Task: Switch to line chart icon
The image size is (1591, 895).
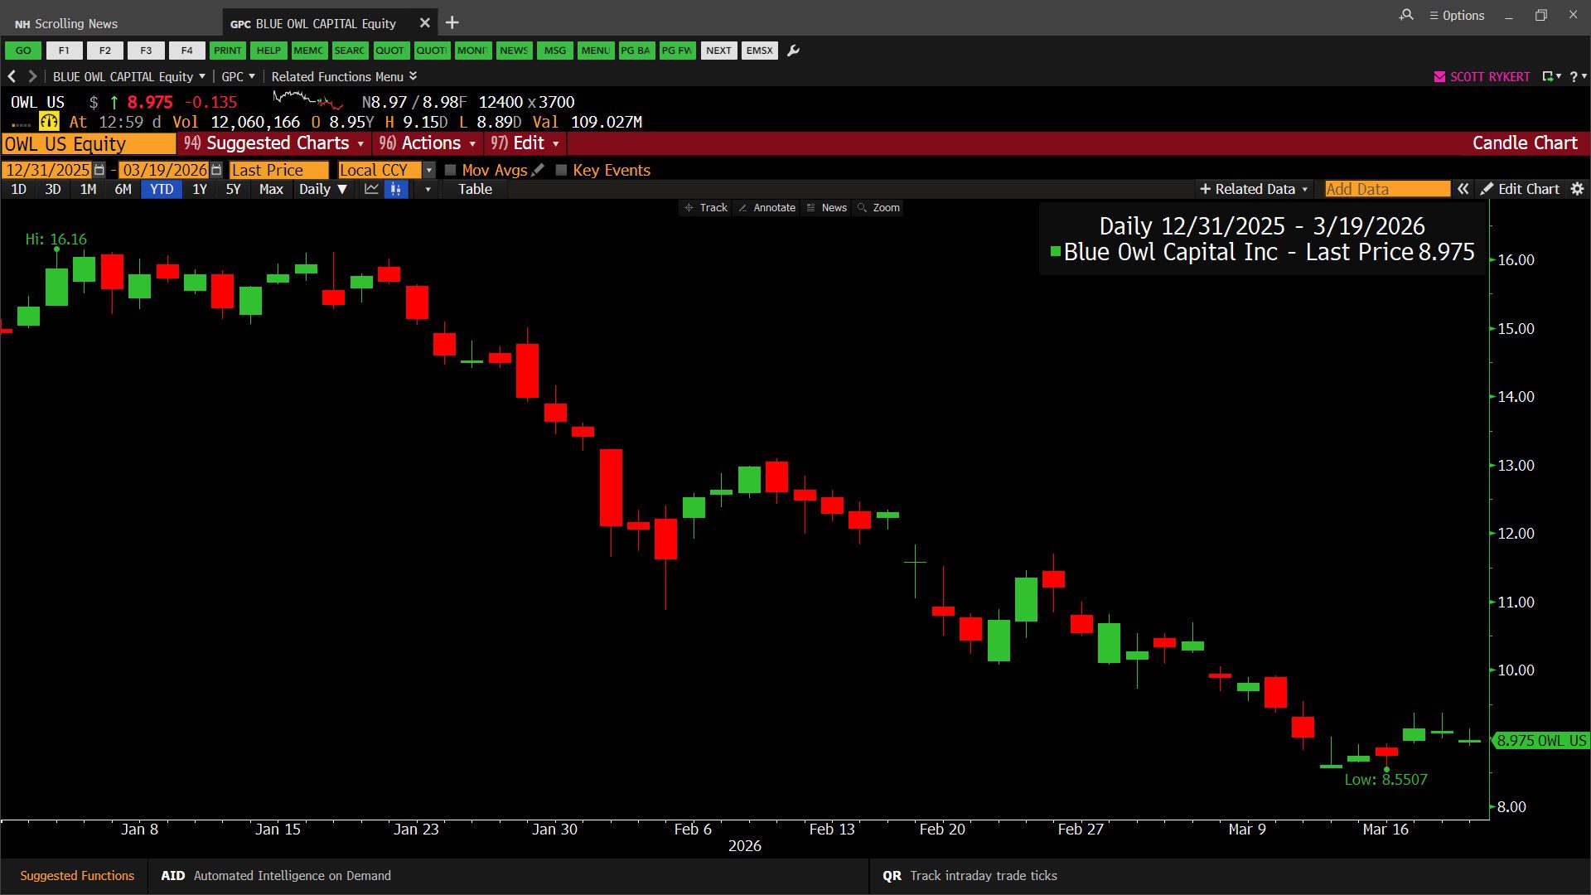Action: (371, 189)
